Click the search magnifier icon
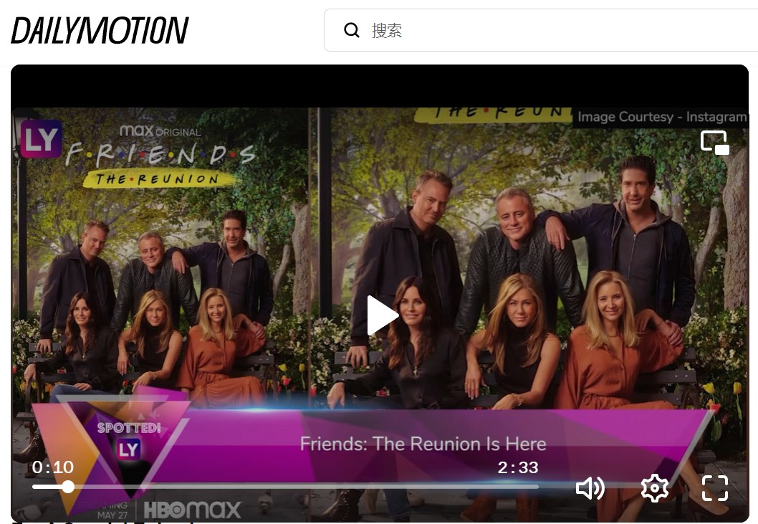 click(352, 31)
